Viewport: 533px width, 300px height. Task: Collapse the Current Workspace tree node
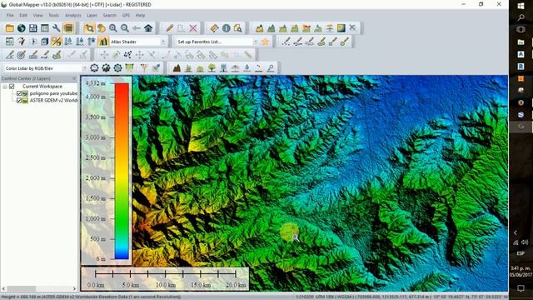(x=5, y=87)
